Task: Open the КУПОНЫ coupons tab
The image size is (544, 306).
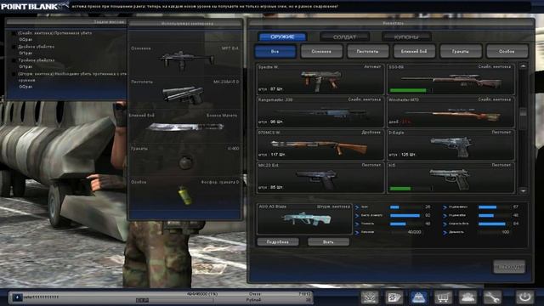Action: pos(406,37)
